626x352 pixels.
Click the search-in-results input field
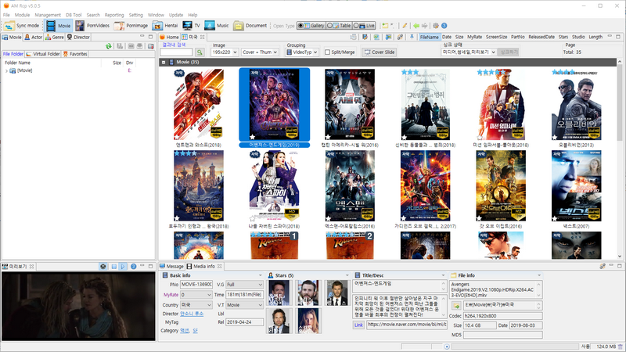coord(176,52)
